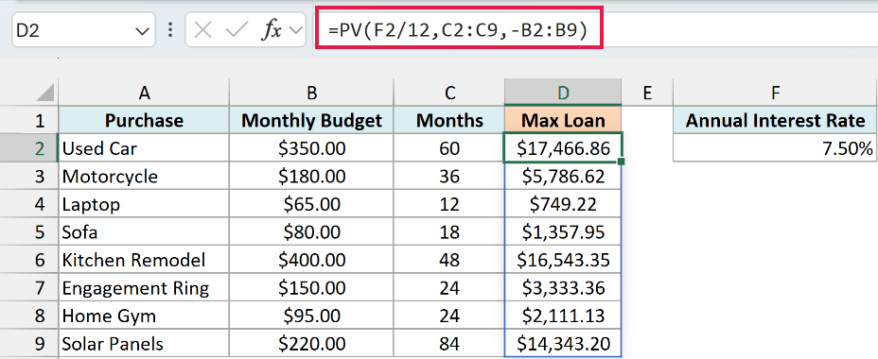The width and height of the screenshot is (878, 359).
Task: Select the 12 months cell
Action: pyautogui.click(x=449, y=204)
